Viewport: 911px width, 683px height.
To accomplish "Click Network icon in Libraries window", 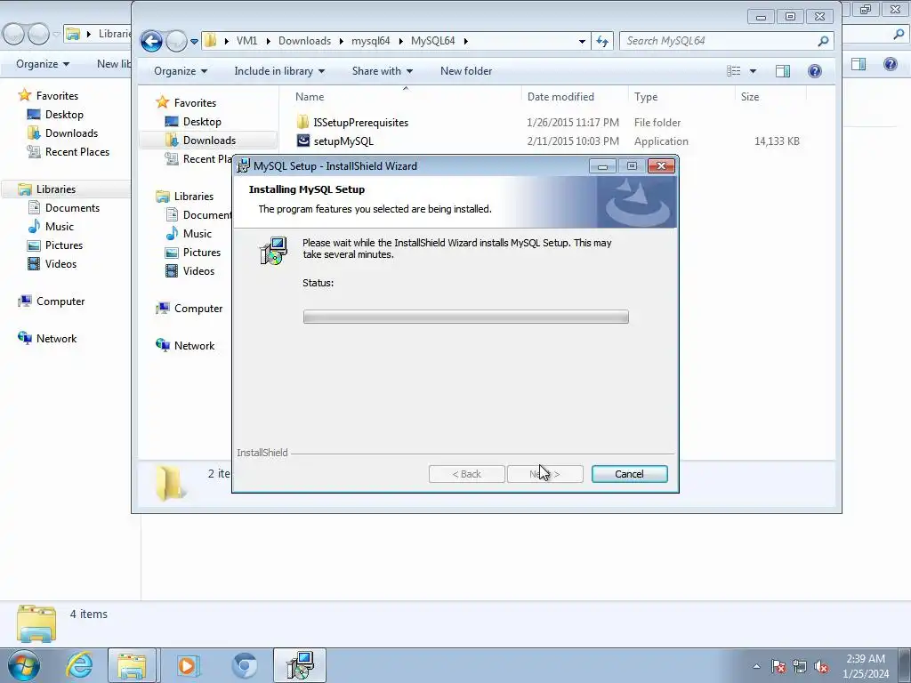I will click(25, 338).
